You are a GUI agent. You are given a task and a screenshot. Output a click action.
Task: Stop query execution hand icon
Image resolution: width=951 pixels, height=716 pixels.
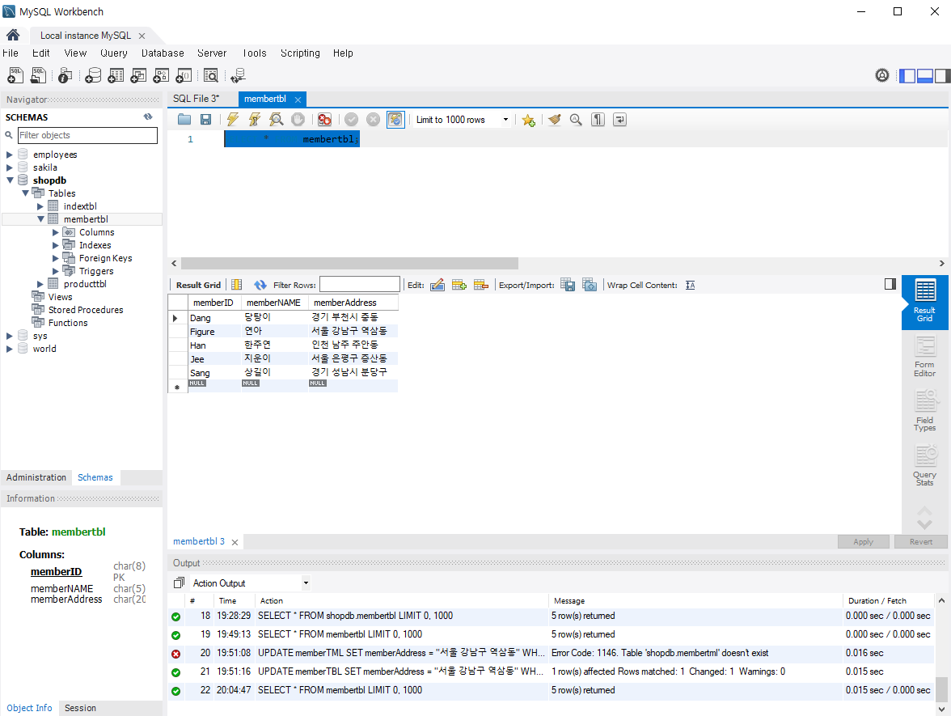(298, 120)
